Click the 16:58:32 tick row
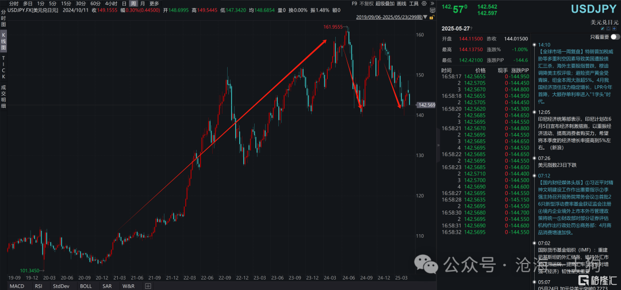621x290 pixels. coord(485,231)
